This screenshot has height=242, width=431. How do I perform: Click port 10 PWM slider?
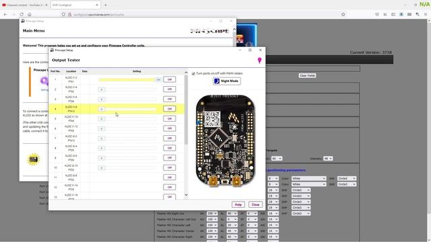tap(127, 167)
